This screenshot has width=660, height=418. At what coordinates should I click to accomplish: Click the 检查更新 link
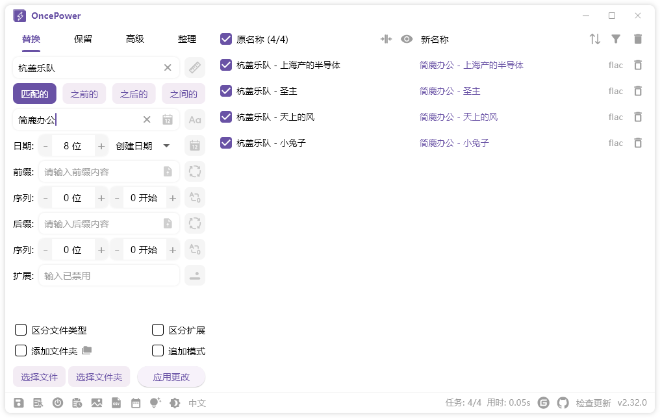[x=593, y=402]
